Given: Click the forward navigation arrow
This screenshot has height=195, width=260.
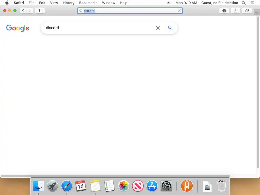Looking at the screenshot, I should pyautogui.click(x=29, y=11).
